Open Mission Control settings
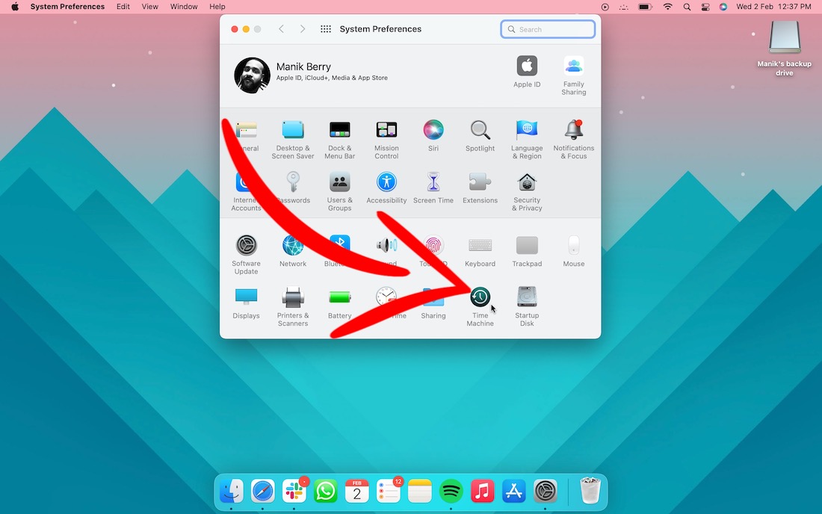 pos(386,129)
